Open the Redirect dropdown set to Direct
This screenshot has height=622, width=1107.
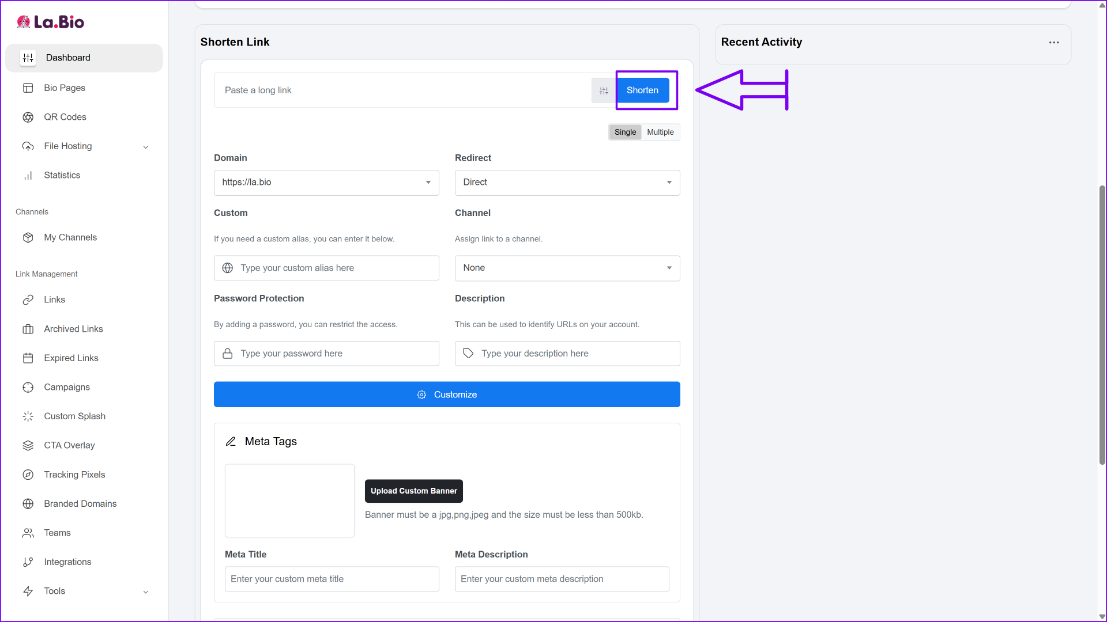pos(567,183)
